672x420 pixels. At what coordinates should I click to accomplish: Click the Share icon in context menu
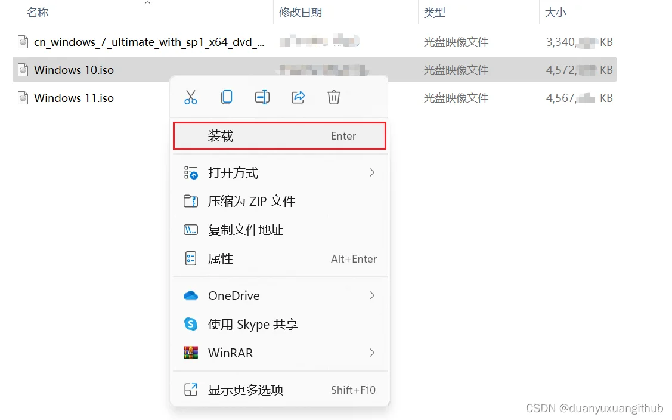[298, 97]
